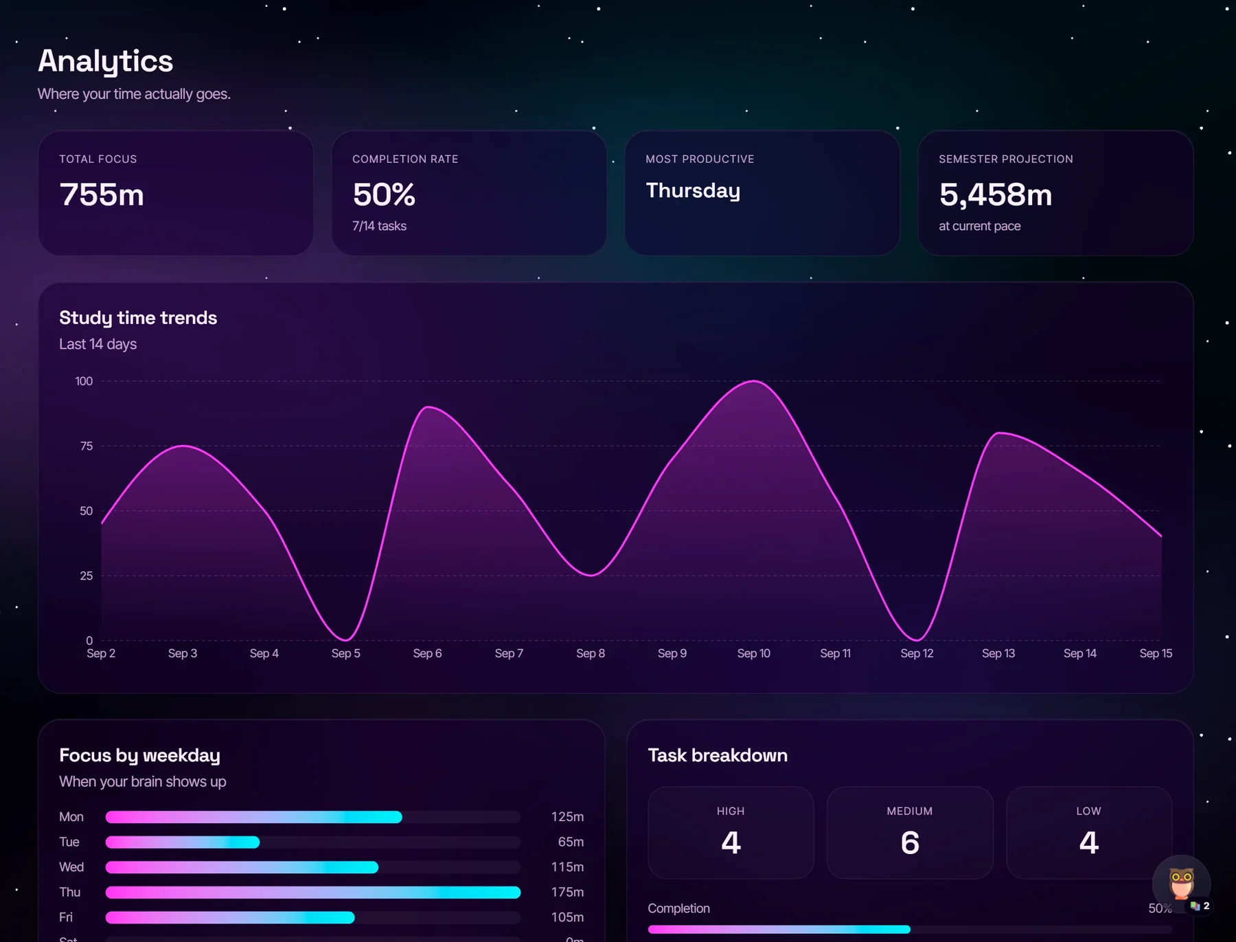Viewport: 1236px width, 942px height.
Task: Select the MEDIUM priority card
Action: coord(910,833)
